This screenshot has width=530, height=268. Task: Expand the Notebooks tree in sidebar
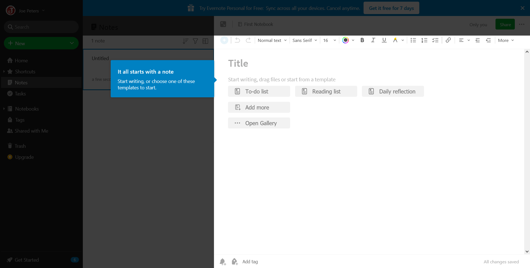click(4, 109)
